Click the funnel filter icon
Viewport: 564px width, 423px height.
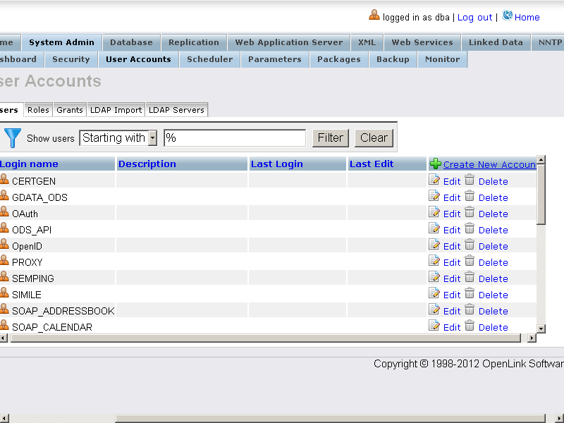tap(13, 137)
